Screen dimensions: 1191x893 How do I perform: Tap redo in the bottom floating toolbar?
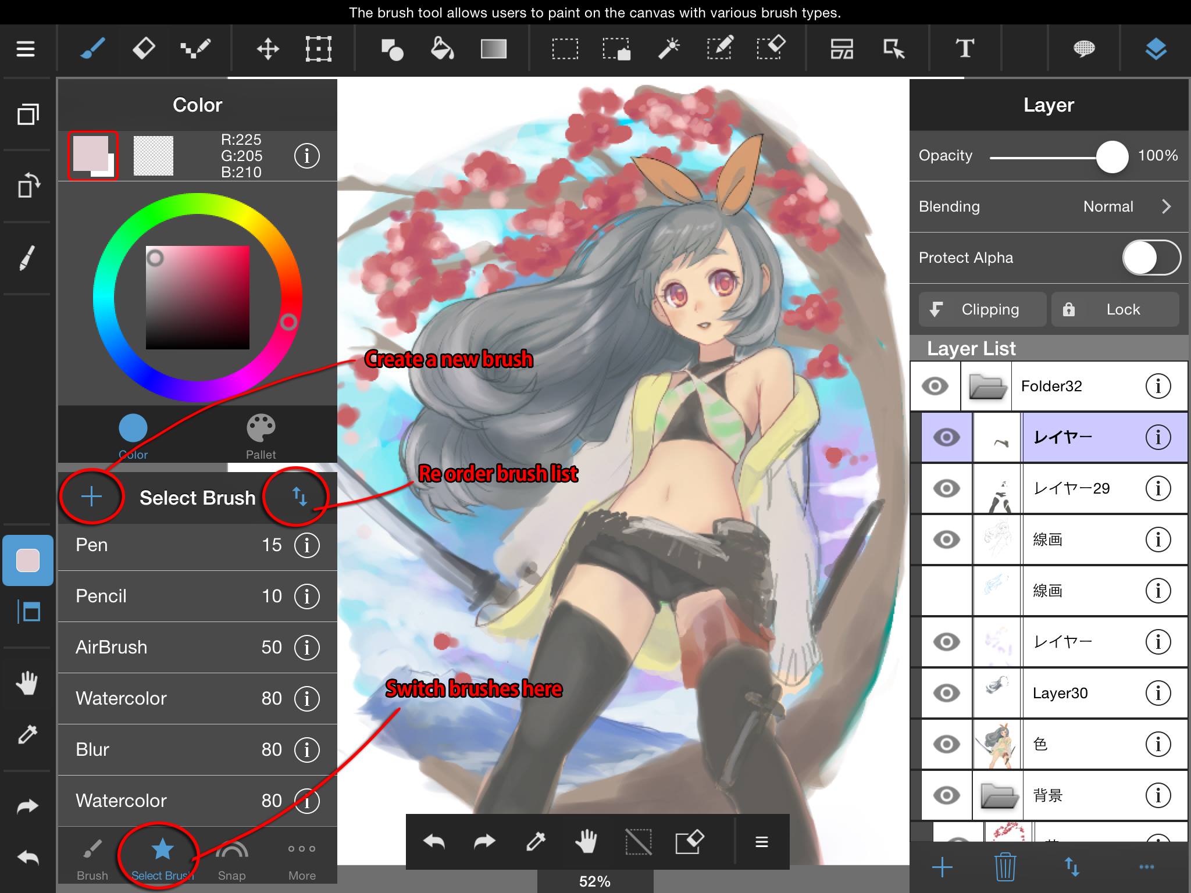[485, 841]
